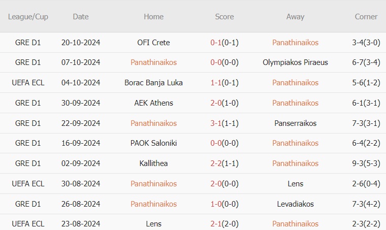The width and height of the screenshot is (386, 230).
Task: Click Lens as home team on 23-08-2024
Action: pos(153,224)
